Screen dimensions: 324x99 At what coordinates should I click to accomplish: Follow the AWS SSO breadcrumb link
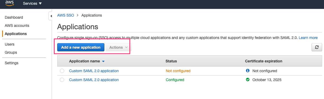click(x=66, y=15)
